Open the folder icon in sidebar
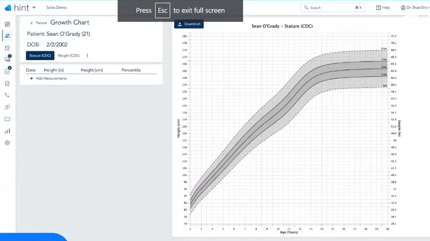Viewport: 430px width, 241px height. coord(7,119)
